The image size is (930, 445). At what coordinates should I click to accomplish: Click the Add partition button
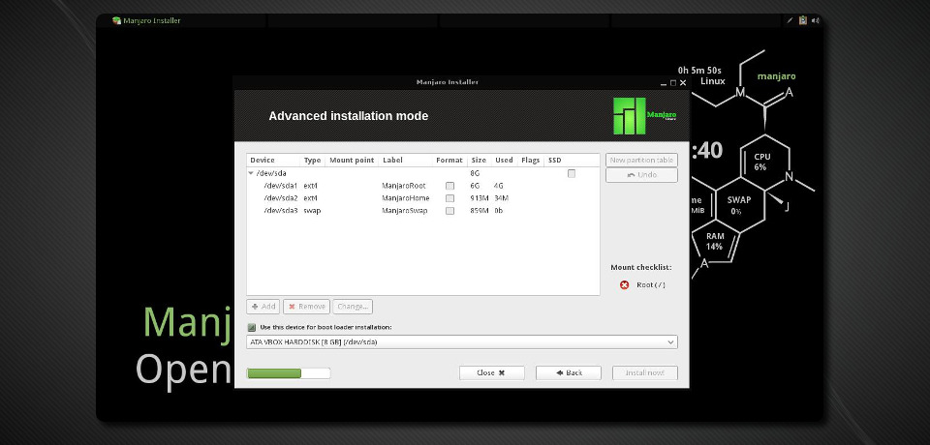coord(263,307)
